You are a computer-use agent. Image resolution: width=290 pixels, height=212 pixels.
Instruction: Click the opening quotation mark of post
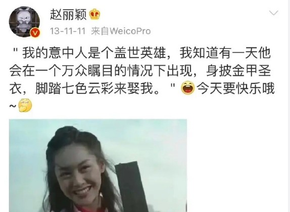[x=16, y=50]
